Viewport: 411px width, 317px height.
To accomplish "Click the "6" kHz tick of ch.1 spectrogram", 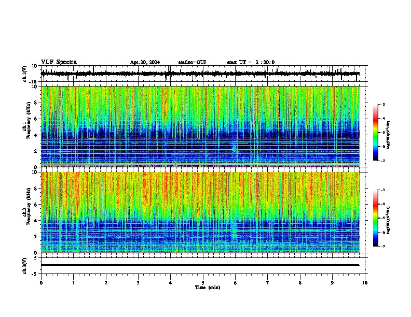I will [x=36, y=119].
